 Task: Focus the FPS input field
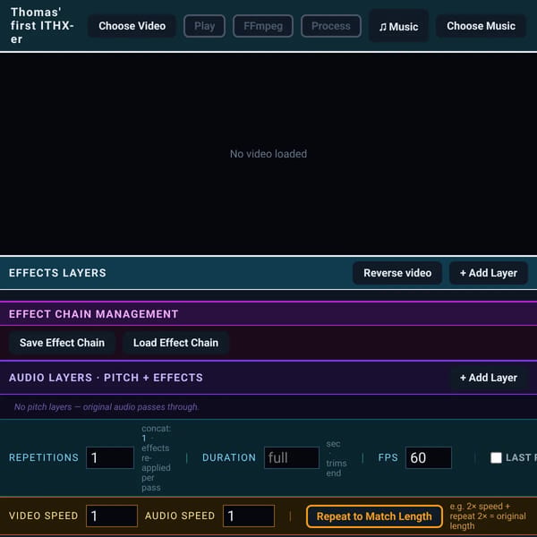(429, 457)
